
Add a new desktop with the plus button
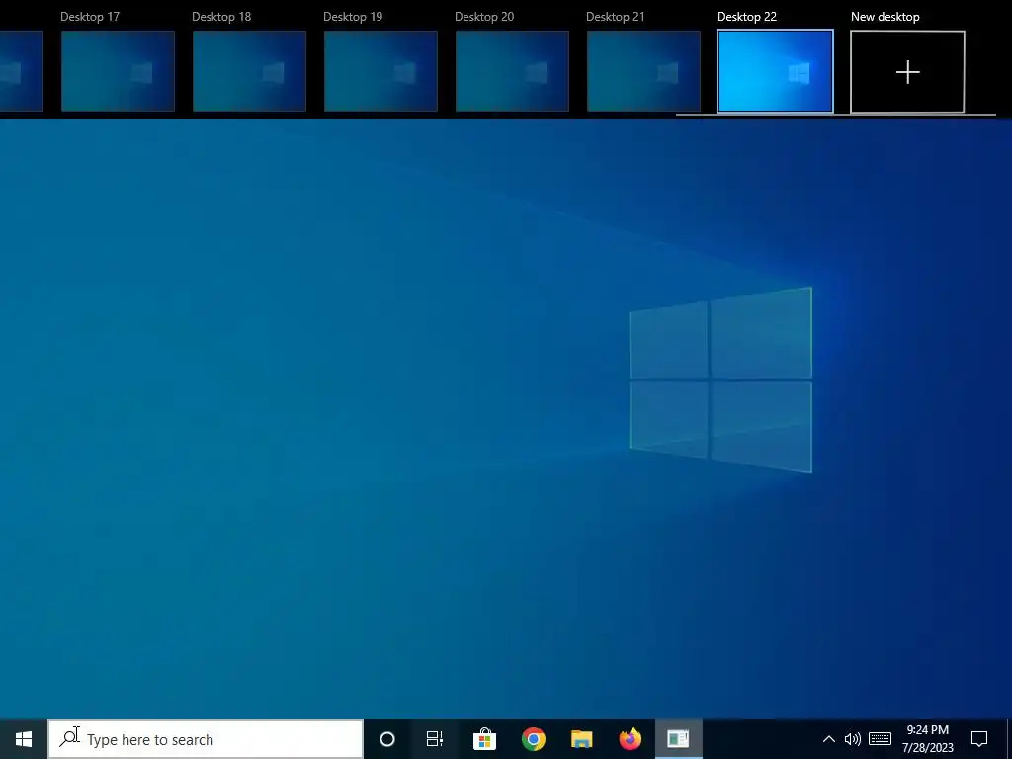[x=907, y=71]
